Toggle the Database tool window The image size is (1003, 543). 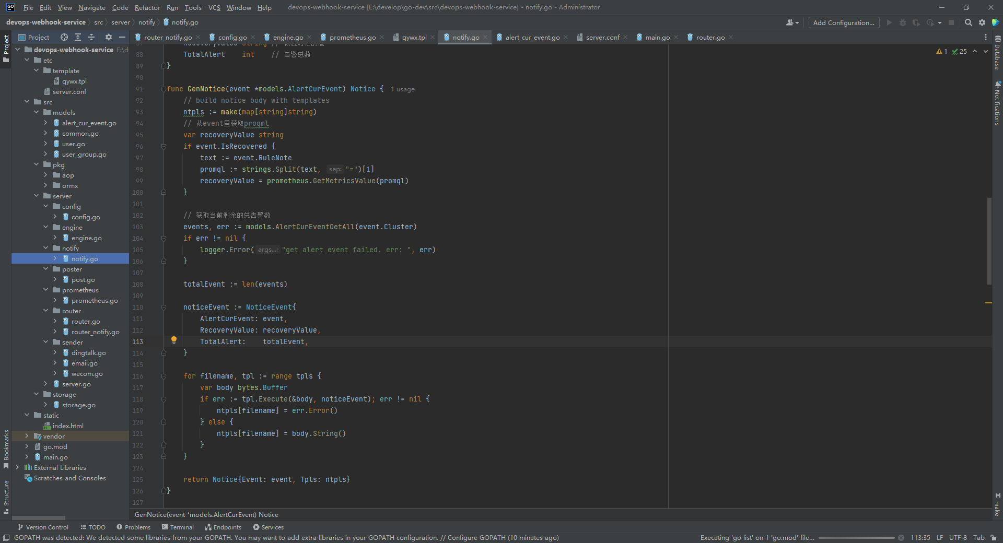point(997,53)
